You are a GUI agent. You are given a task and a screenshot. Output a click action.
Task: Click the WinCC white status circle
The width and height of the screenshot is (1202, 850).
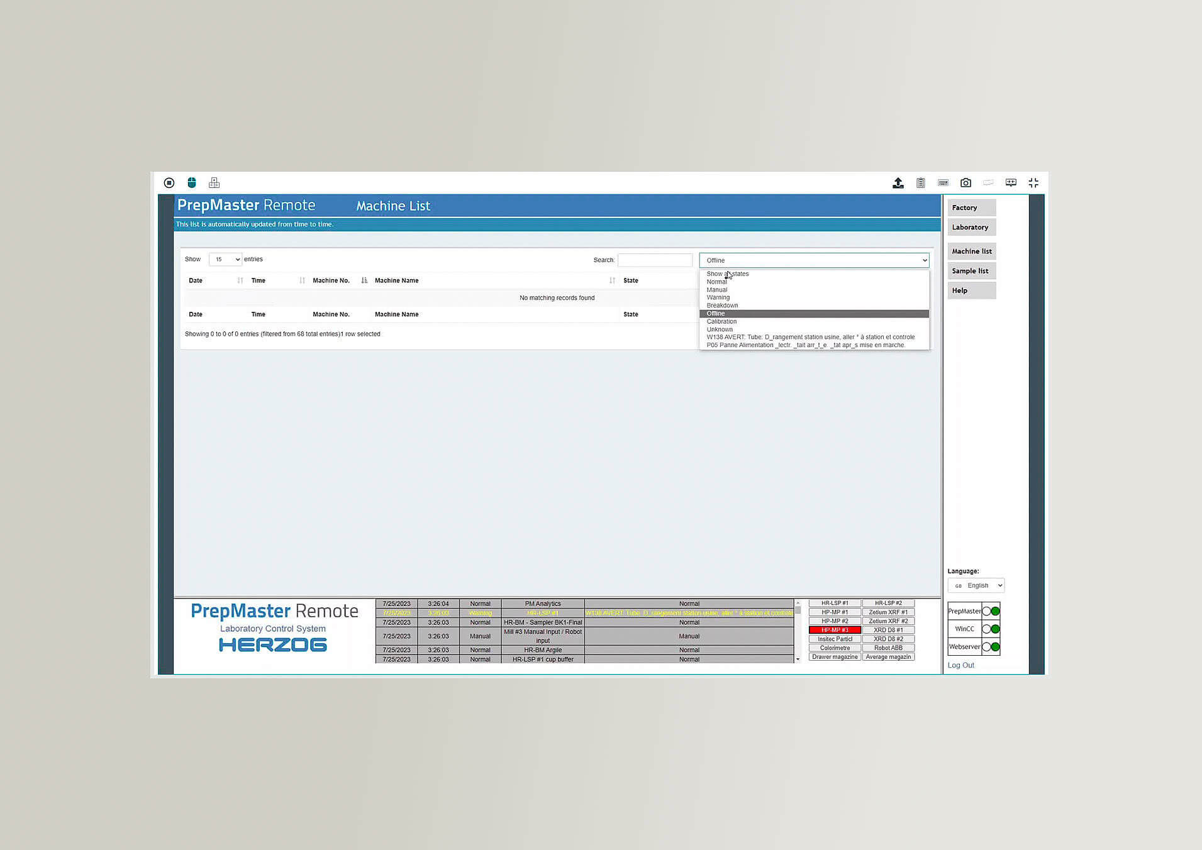coord(987,629)
